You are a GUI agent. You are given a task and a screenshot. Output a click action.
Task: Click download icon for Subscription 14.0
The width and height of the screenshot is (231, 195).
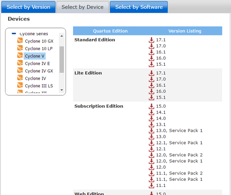pyautogui.click(x=151, y=119)
